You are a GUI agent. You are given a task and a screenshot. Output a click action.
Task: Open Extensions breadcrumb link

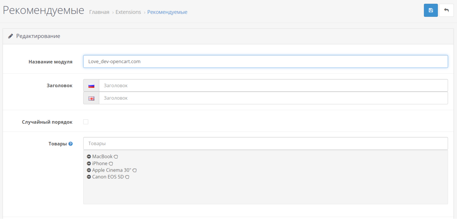[x=128, y=12]
